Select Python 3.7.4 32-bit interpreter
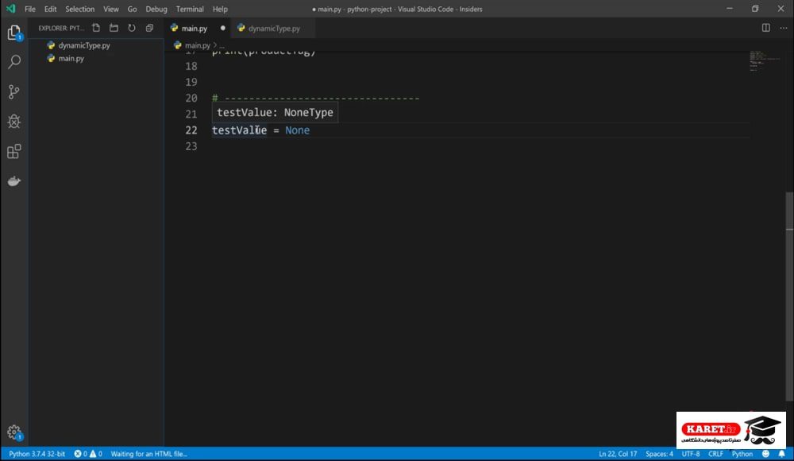The height and width of the screenshot is (461, 794). pos(37,454)
